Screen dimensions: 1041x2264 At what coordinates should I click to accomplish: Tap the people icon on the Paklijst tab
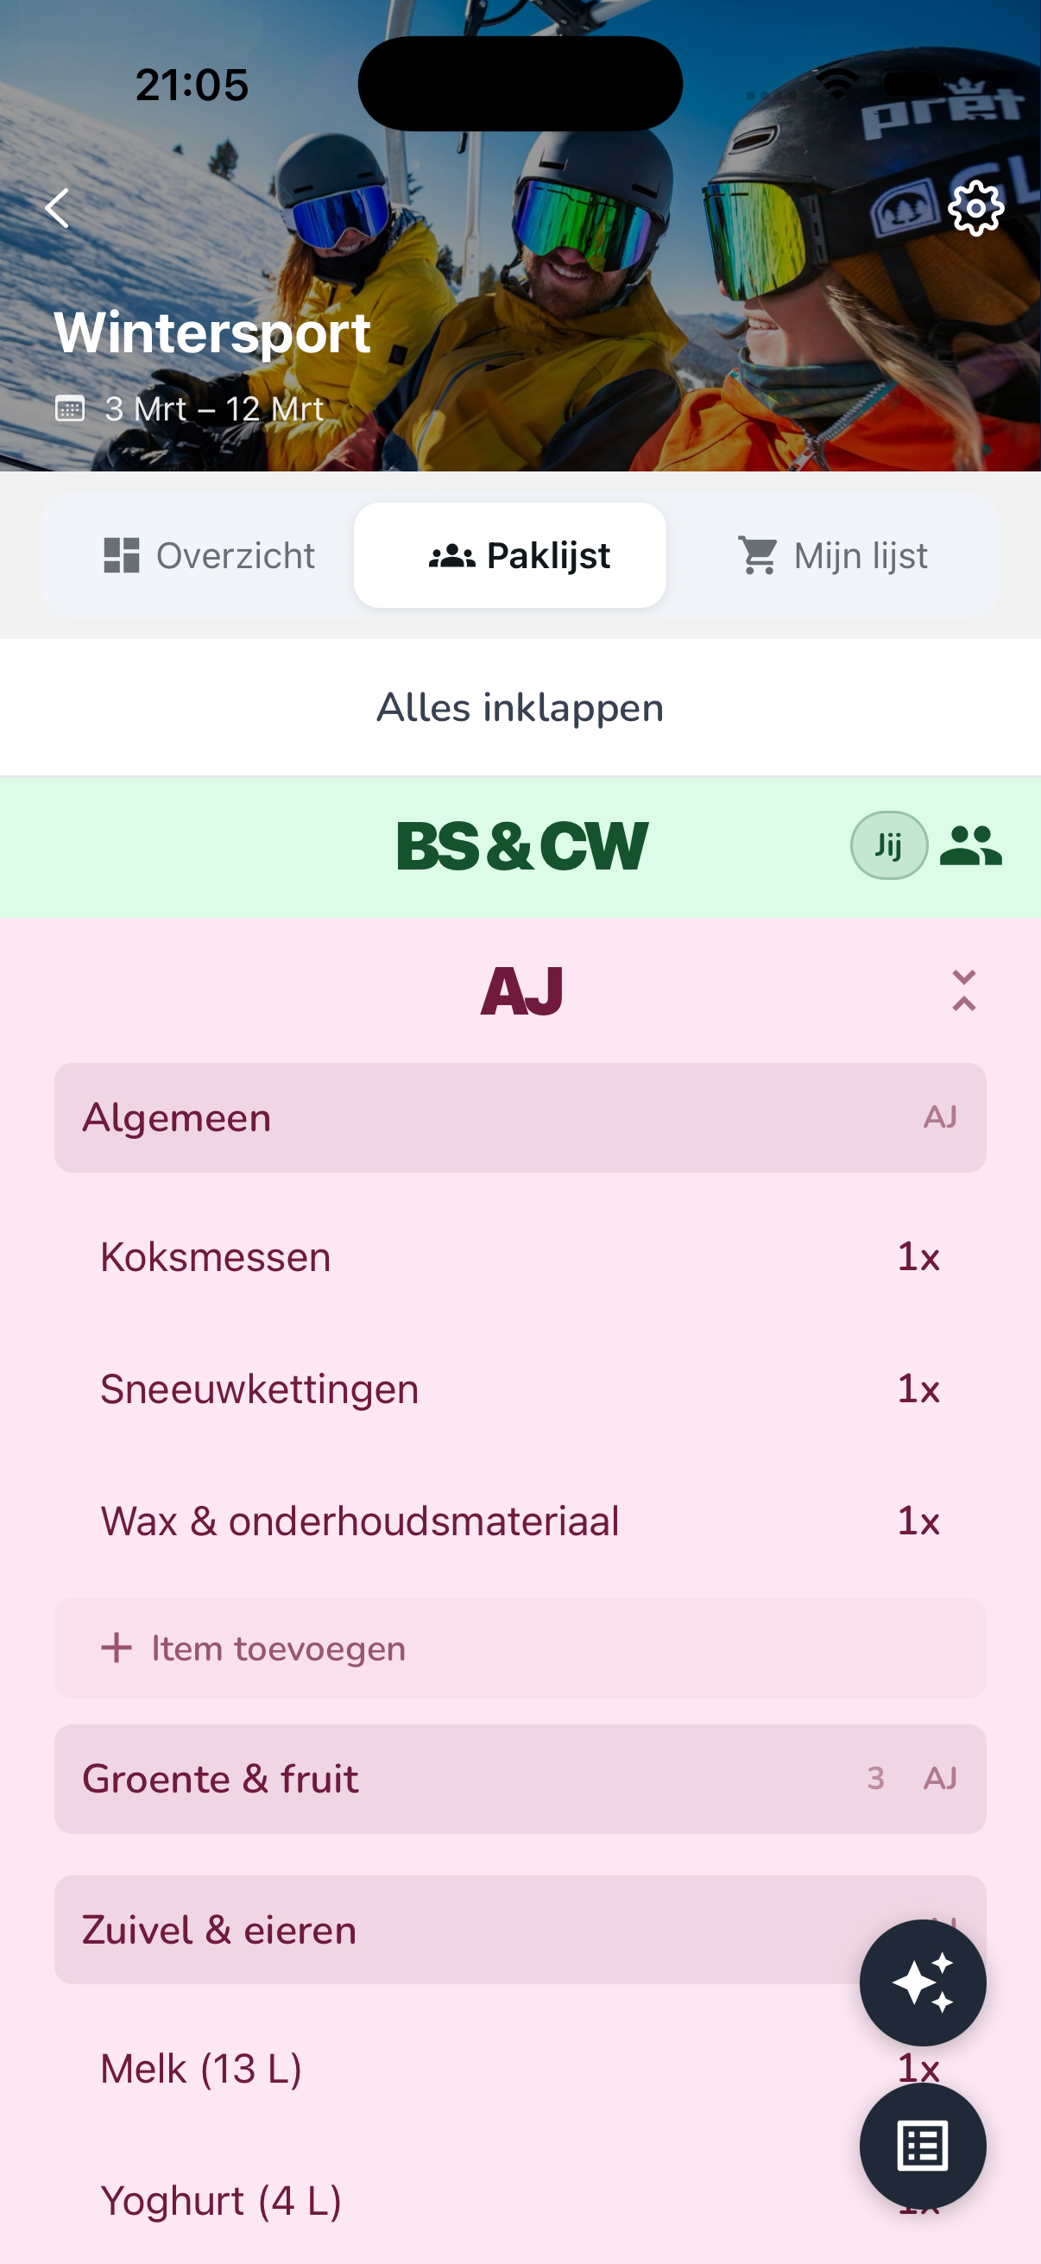pyautogui.click(x=450, y=554)
